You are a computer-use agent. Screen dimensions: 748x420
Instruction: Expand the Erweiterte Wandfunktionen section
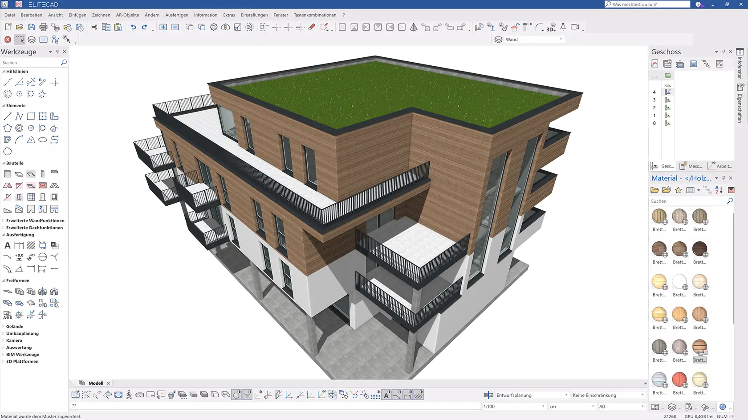35,220
